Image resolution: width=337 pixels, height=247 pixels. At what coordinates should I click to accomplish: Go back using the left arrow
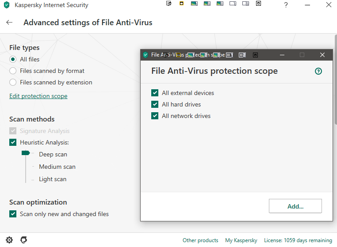10,23
